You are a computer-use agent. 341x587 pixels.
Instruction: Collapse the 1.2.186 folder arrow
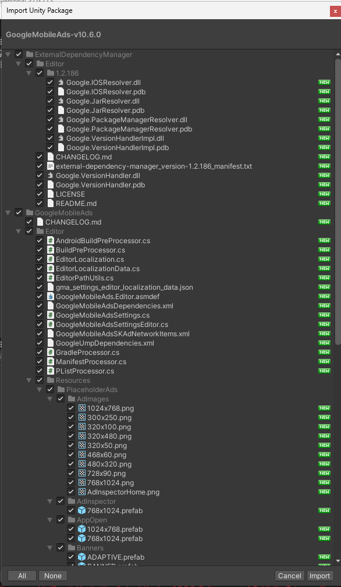(x=29, y=73)
